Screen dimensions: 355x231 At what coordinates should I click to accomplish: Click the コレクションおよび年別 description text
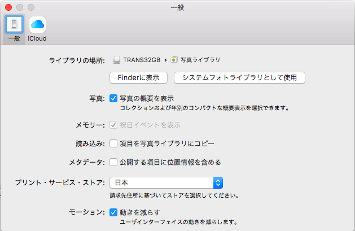tap(204, 108)
